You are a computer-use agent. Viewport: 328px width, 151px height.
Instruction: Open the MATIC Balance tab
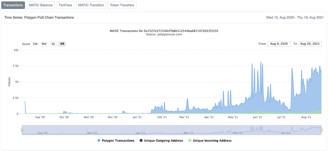pos(41,5)
